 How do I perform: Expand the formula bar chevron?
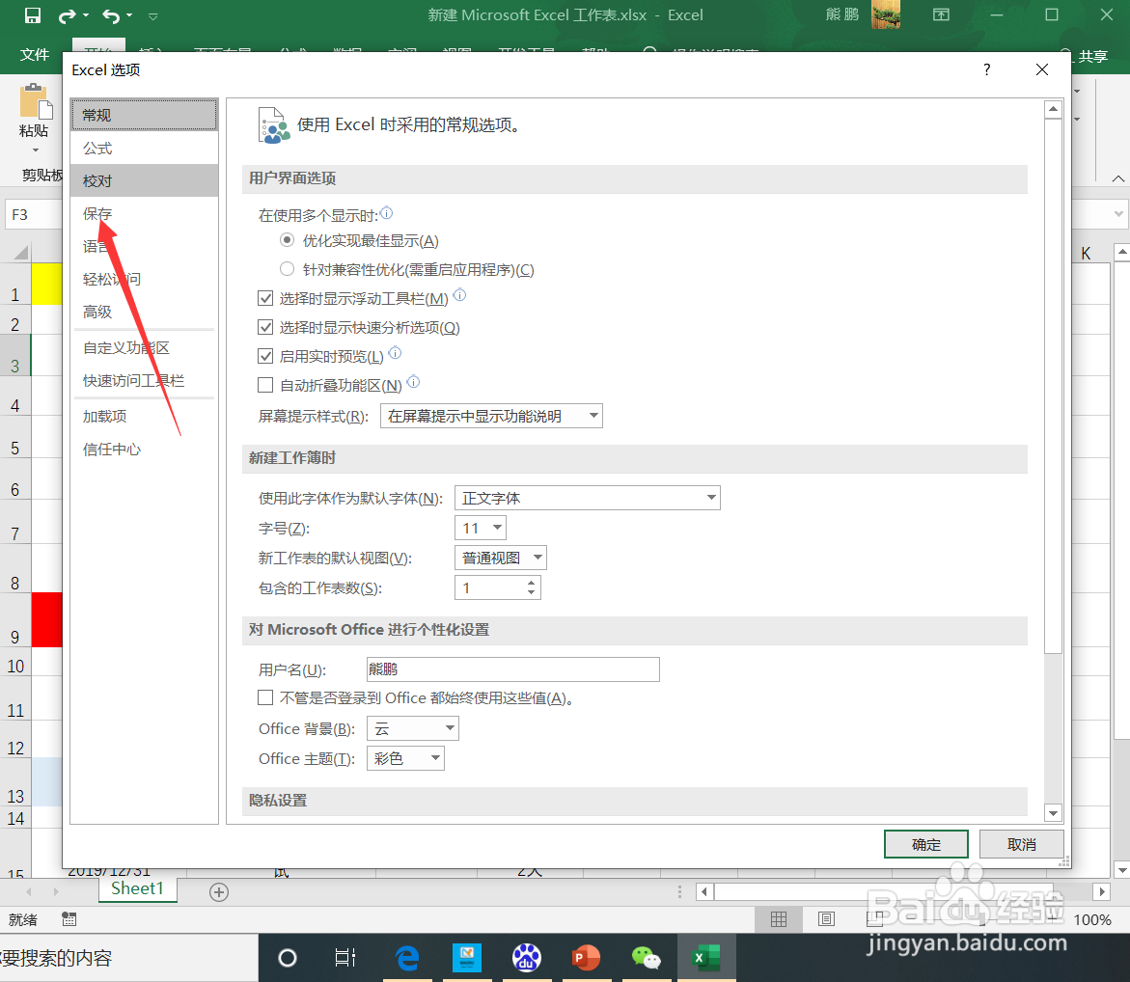pos(1118,214)
